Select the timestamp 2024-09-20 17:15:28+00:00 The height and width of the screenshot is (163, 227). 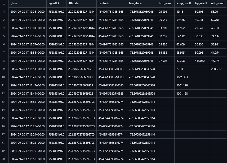click(x=28, y=118)
